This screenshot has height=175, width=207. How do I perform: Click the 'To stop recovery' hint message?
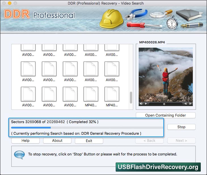click(103, 154)
